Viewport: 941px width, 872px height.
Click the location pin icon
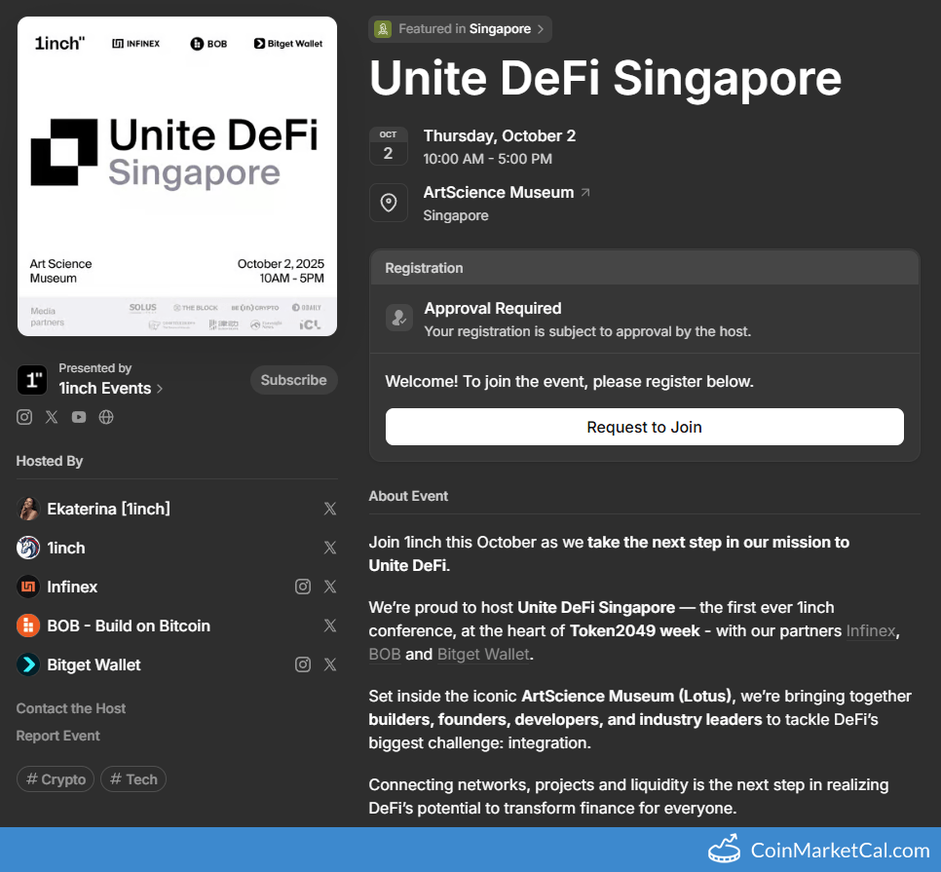(388, 203)
